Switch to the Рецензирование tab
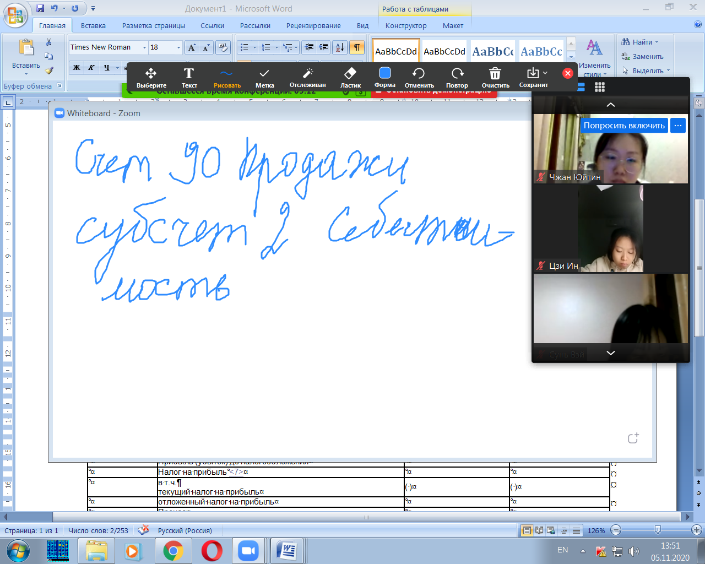This screenshot has width=705, height=564. [313, 25]
